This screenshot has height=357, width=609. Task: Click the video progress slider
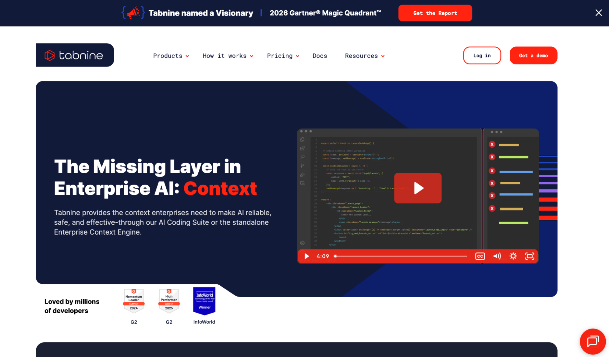tap(401, 256)
